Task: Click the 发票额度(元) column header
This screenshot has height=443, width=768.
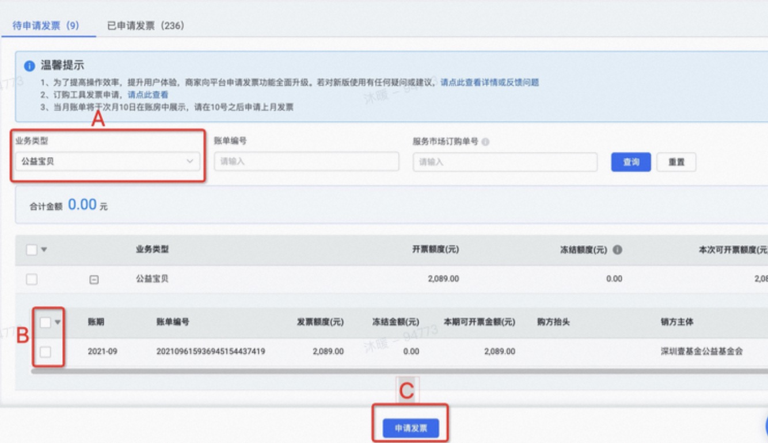Action: pyautogui.click(x=320, y=322)
